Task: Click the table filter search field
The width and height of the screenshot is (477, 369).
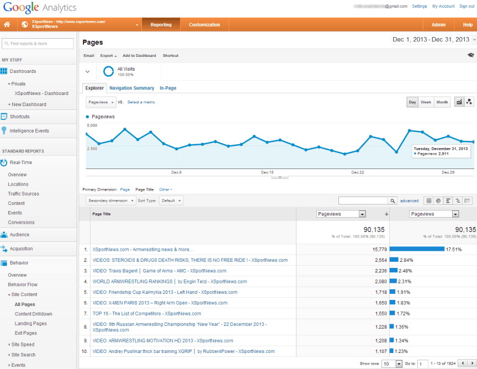Action: click(363, 201)
